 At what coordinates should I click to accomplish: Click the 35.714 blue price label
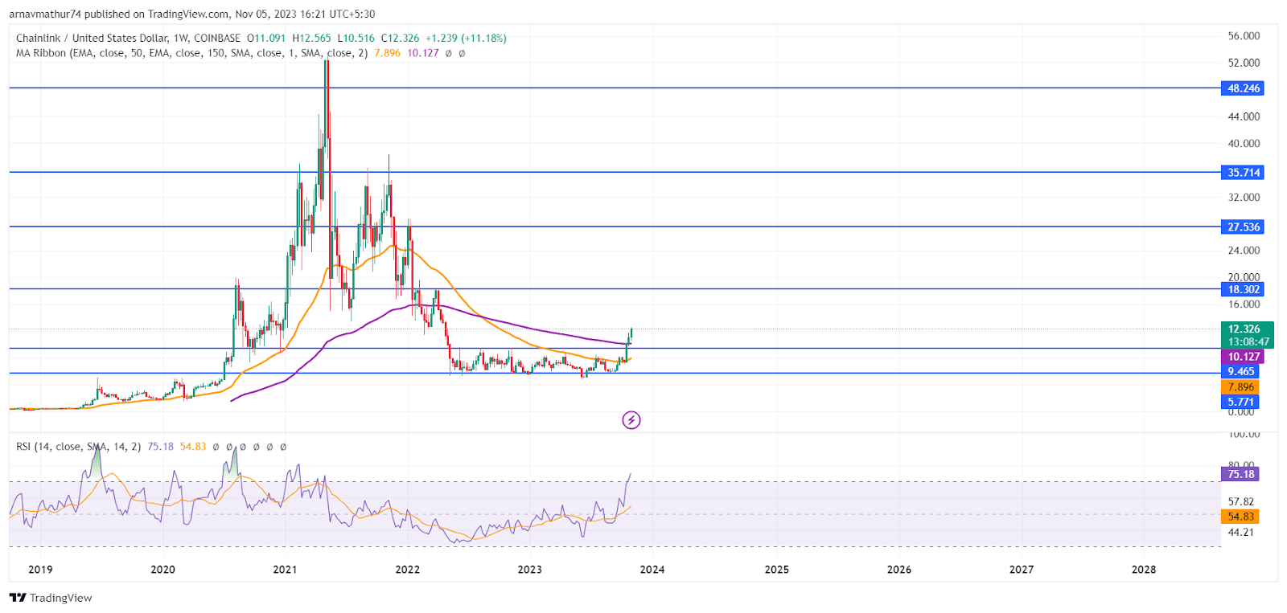point(1243,173)
